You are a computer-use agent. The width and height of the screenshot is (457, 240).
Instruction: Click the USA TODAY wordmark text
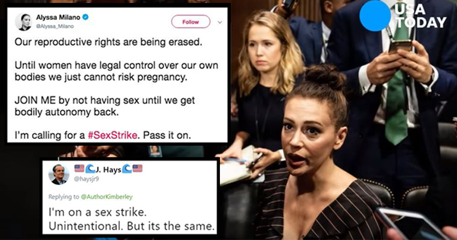[420, 17]
